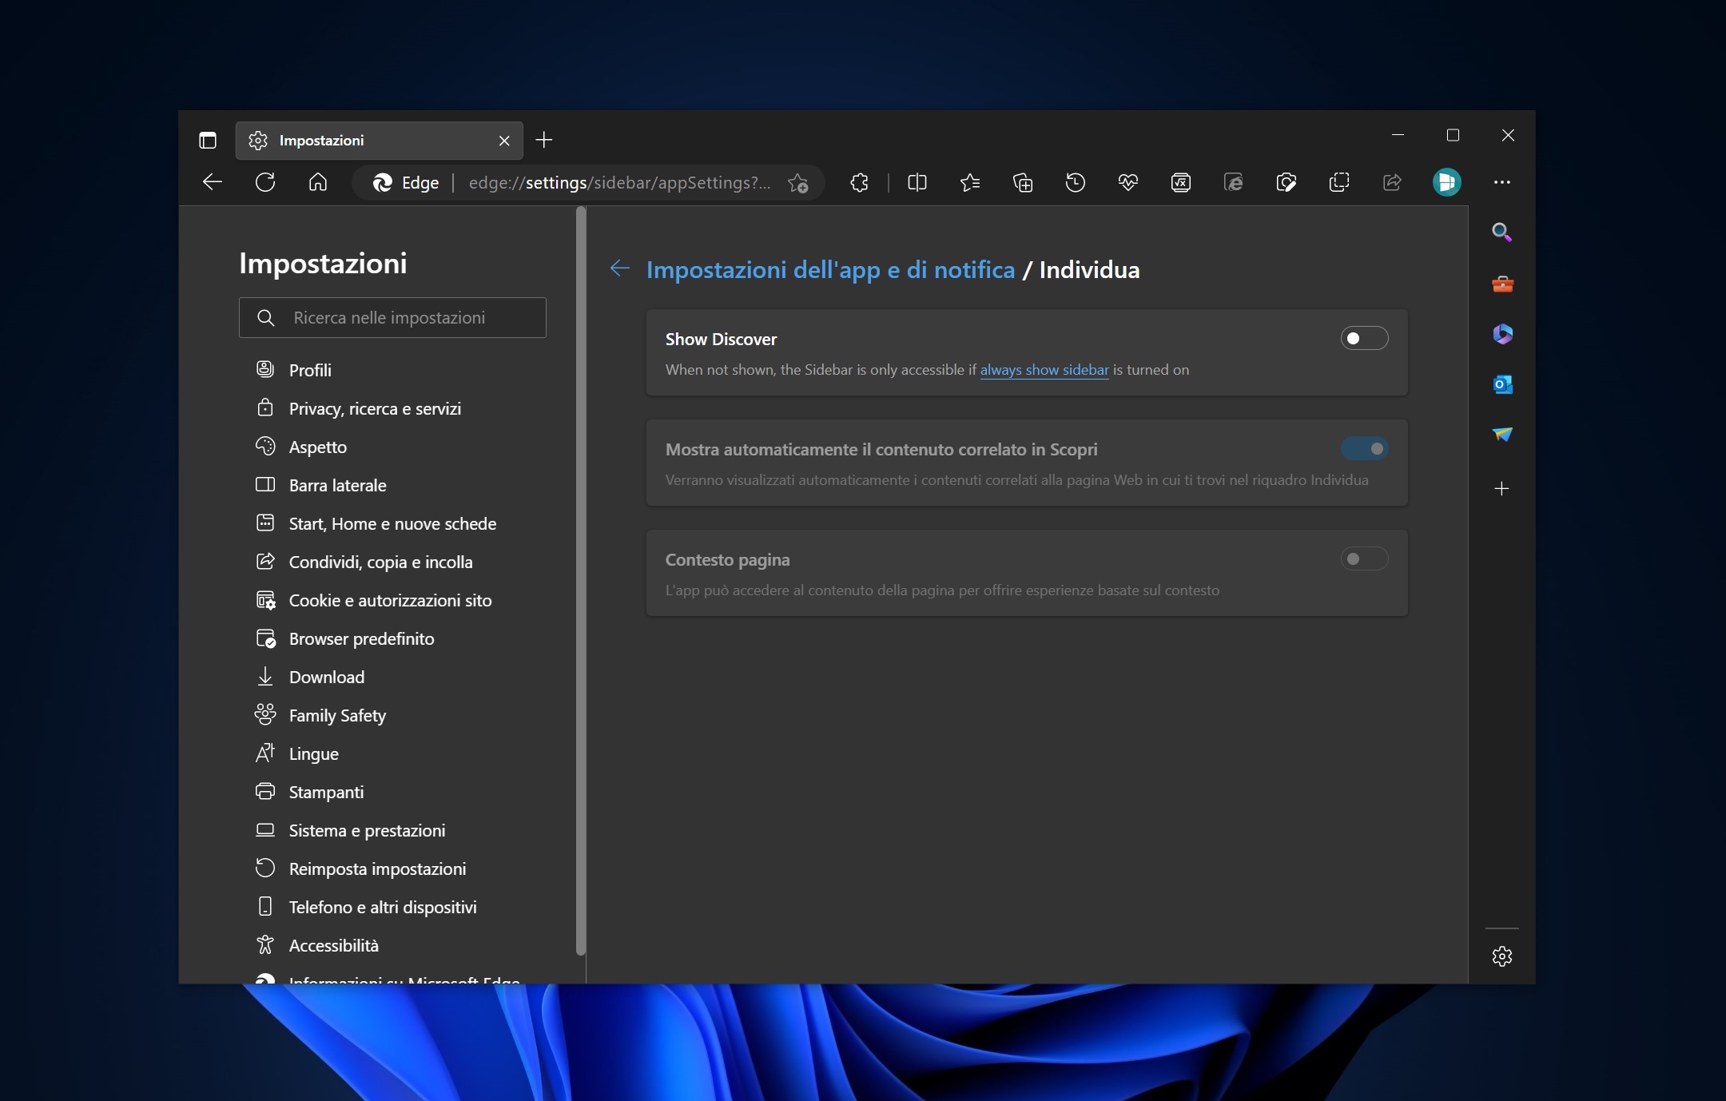Focus the Ricerca nelle impostazioni field
1726x1101 pixels.
coord(392,318)
